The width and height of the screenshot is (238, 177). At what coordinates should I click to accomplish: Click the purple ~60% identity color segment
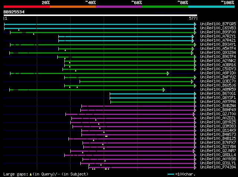pyautogui.click(x=119, y=7)
